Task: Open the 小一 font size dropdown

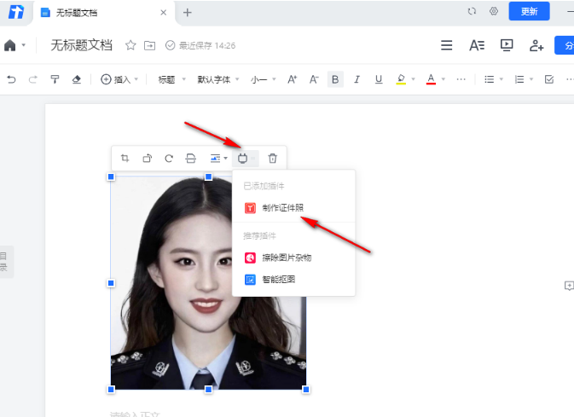Action: (263, 79)
